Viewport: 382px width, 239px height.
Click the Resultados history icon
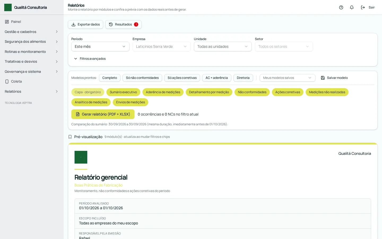111,24
